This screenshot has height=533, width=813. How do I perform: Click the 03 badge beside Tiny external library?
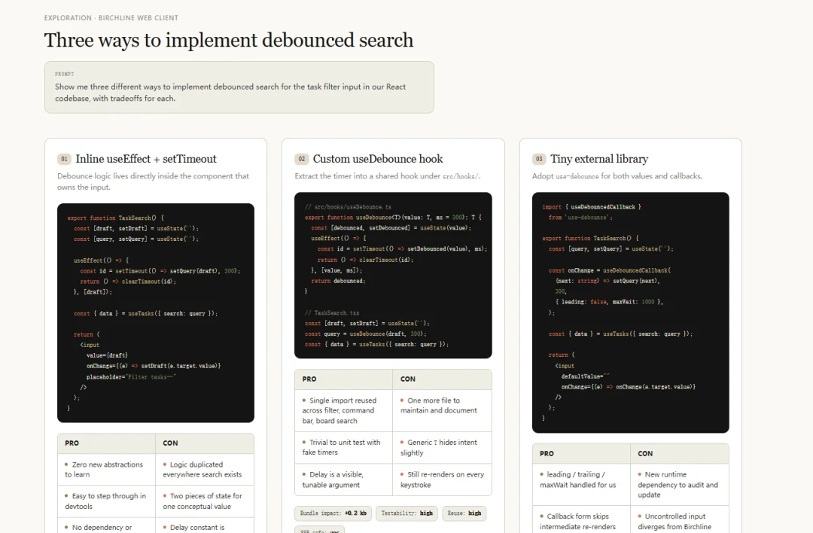539,159
